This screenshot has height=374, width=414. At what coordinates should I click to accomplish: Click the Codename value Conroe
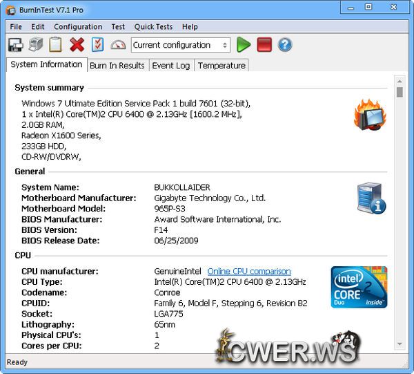167,292
